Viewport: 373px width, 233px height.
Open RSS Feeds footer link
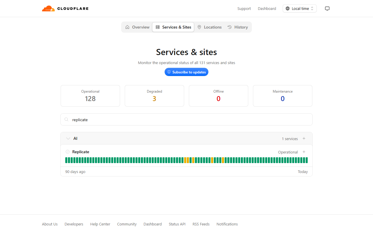201,224
